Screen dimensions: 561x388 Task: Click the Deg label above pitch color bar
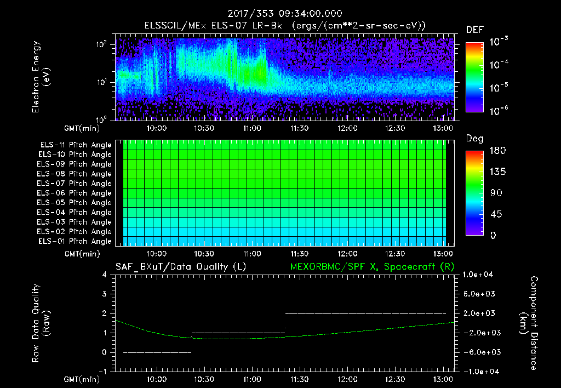474,139
